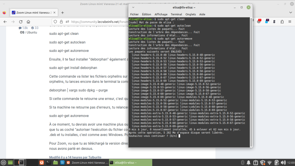295x166 pixels.
Task: Switch to the Zoom Linux mint browser tab
Action: [32, 13]
